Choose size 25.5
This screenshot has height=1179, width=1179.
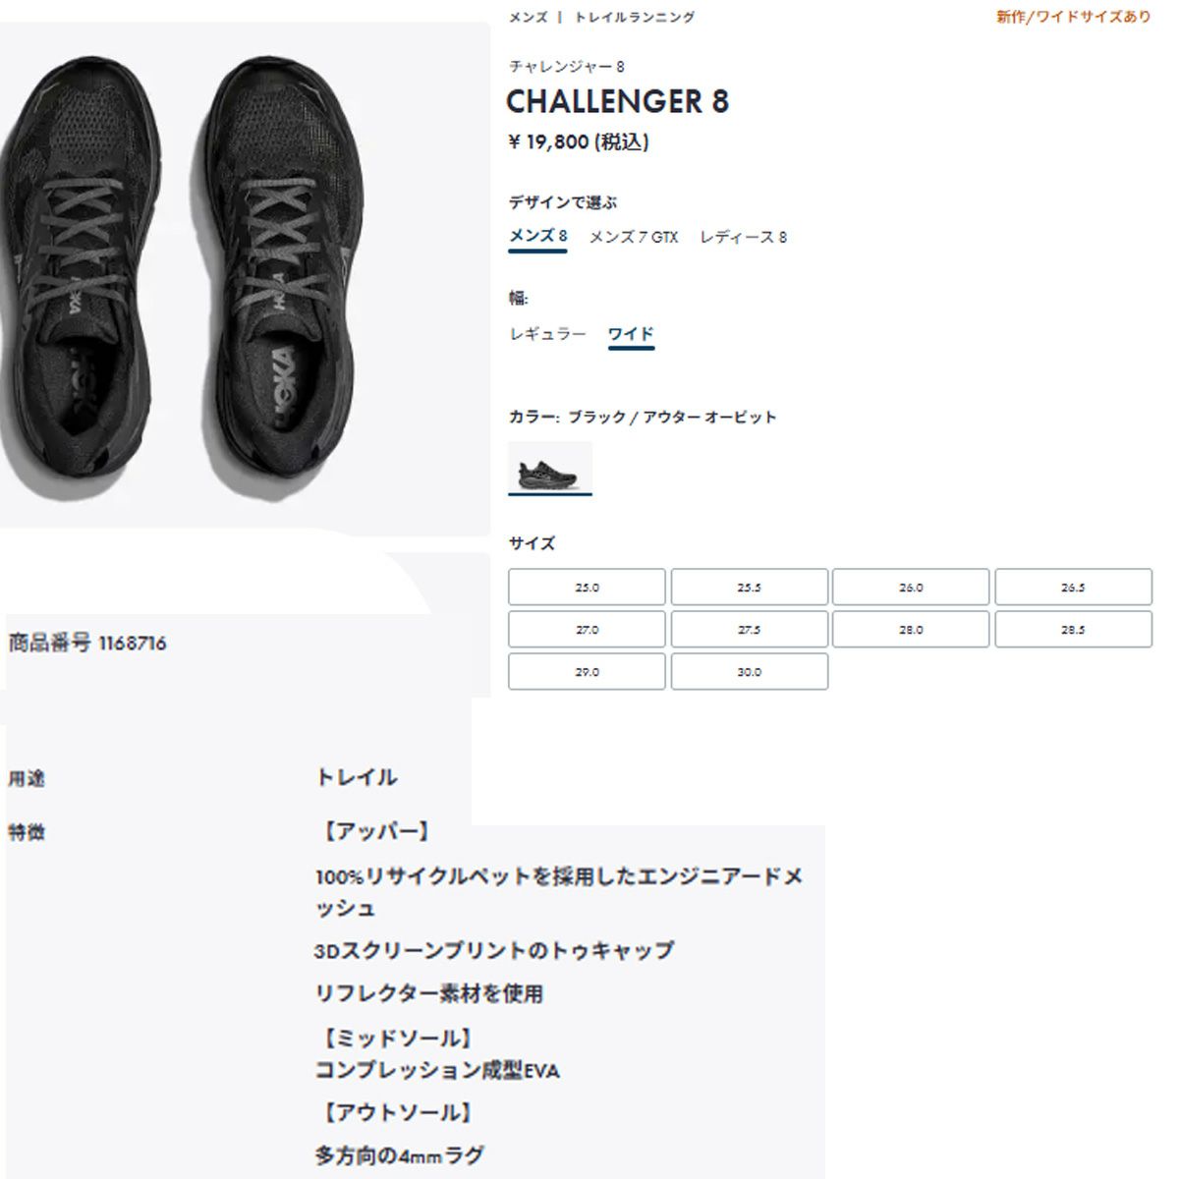[749, 588]
